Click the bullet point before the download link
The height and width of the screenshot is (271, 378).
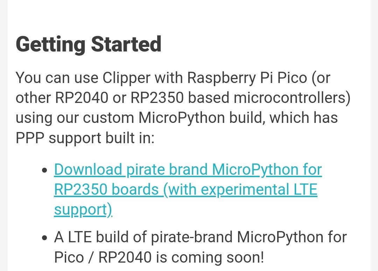pyautogui.click(x=44, y=170)
